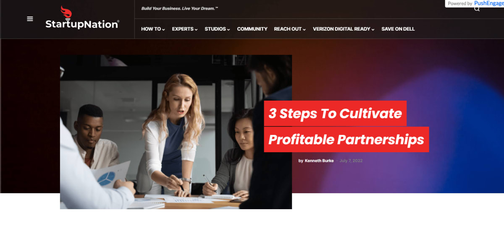Open the SAVE ON DELL menu item

click(x=398, y=29)
